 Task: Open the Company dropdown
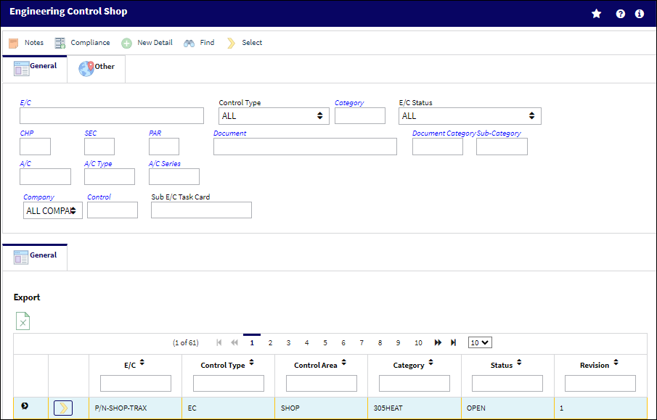point(53,210)
